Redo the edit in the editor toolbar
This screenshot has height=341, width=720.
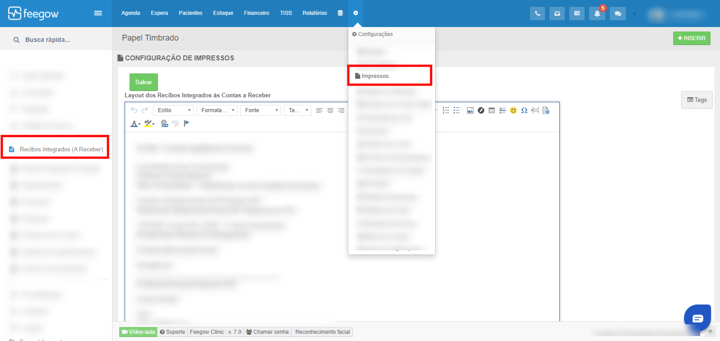coord(145,110)
